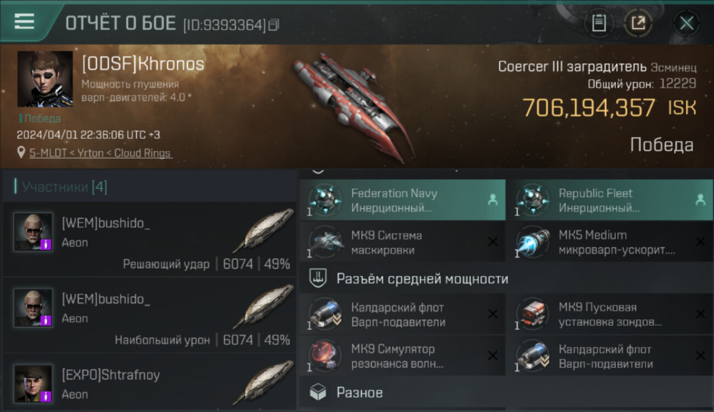Screen dimensions: 714x412
Task: Open the first [WEM]bushido_ participant entry
Action: [149, 240]
